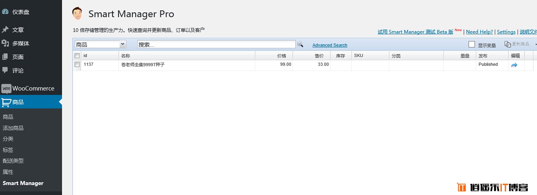Open the Need Help? link

(479, 32)
